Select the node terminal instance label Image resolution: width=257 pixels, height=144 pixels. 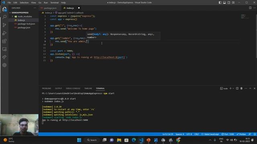pos(224,88)
